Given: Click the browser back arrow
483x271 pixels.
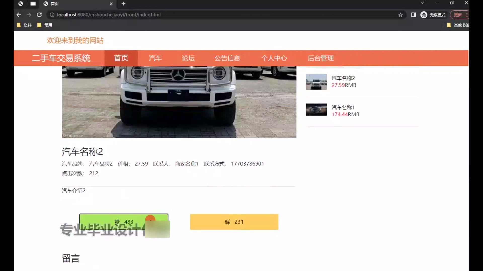Looking at the screenshot, I should coord(19,15).
